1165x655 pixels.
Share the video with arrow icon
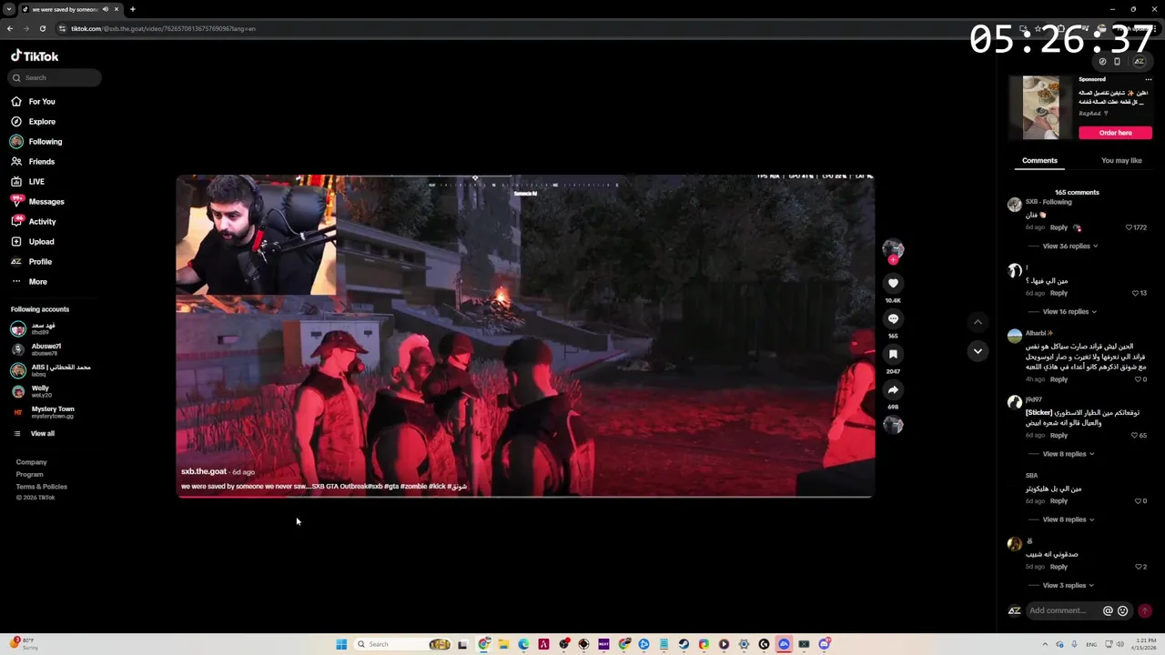coord(893,390)
